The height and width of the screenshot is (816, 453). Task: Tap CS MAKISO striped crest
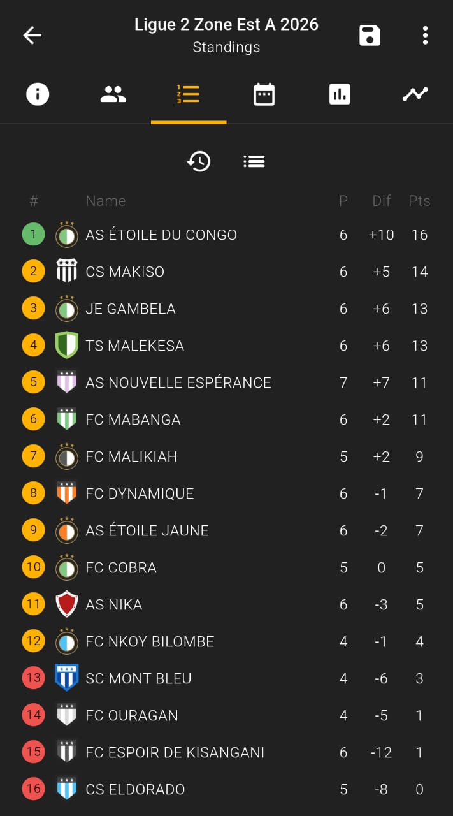[x=66, y=272]
